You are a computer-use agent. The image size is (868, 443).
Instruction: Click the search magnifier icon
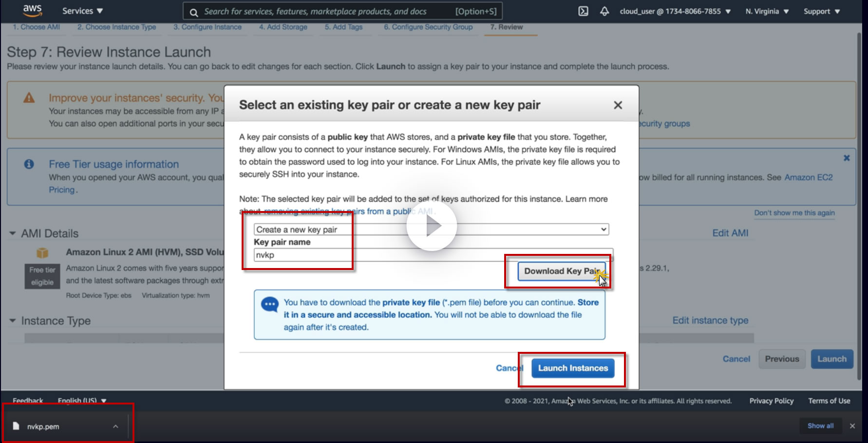(194, 12)
